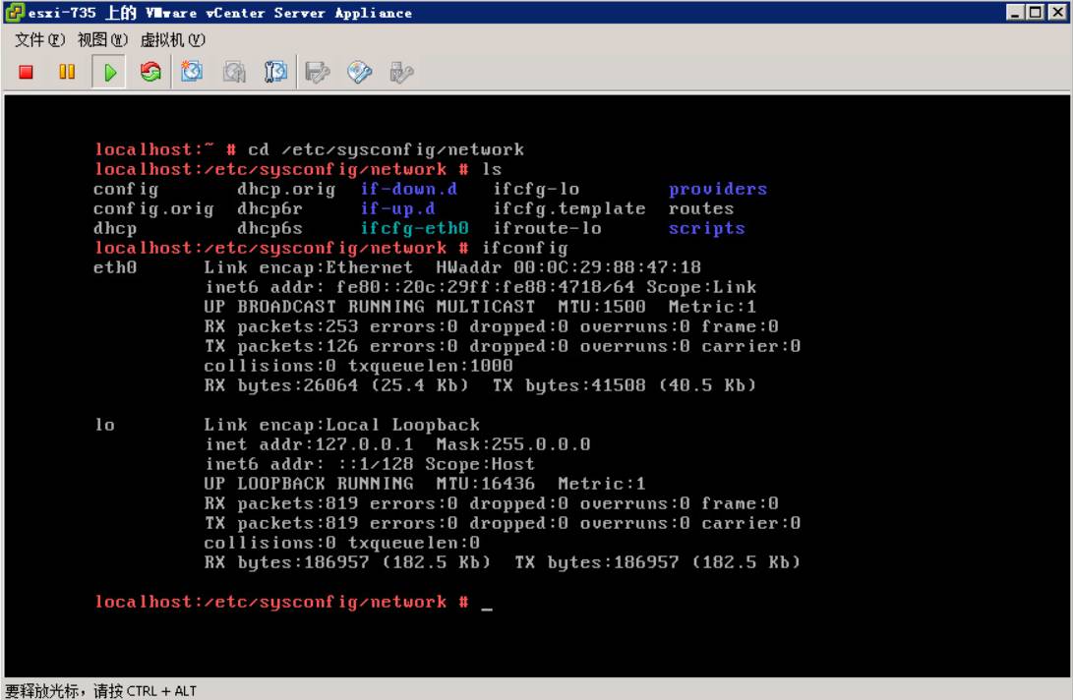Take a snapshot with the clock camera icon
Viewport: 1073px width, 700px height.
[192, 72]
